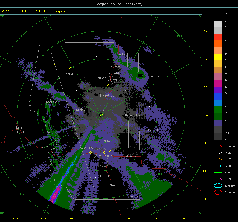
Task: Click the Blackfalds city label
Action: pyautogui.click(x=112, y=73)
